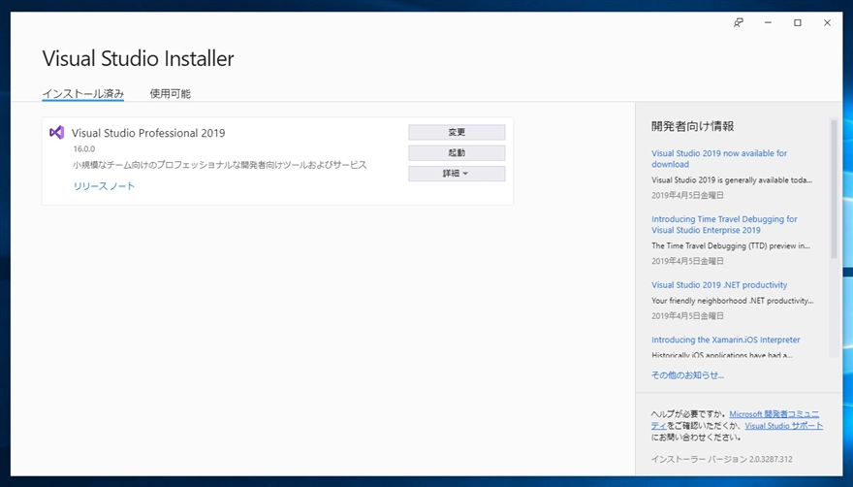Click the feedback icon in title bar
The image size is (853, 487).
(x=739, y=23)
